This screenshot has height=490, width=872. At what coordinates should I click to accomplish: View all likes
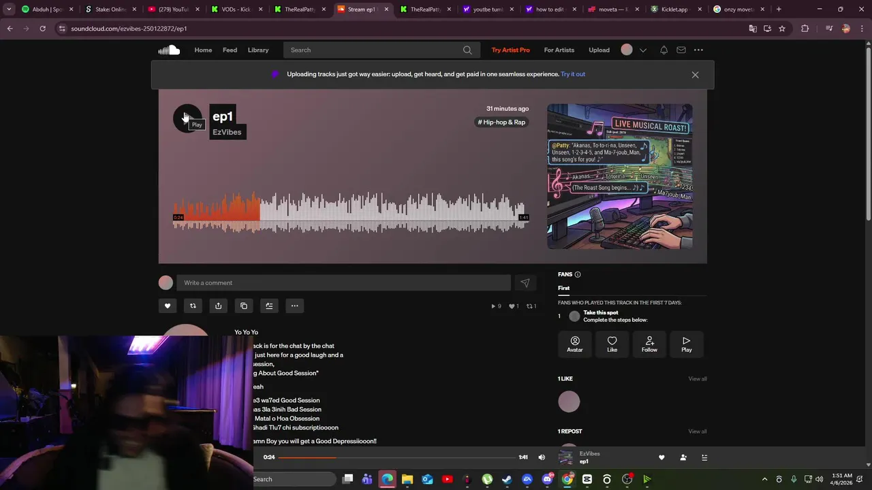698,378
